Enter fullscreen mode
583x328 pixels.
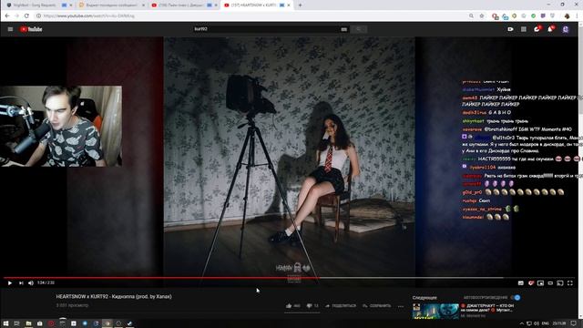570,283
